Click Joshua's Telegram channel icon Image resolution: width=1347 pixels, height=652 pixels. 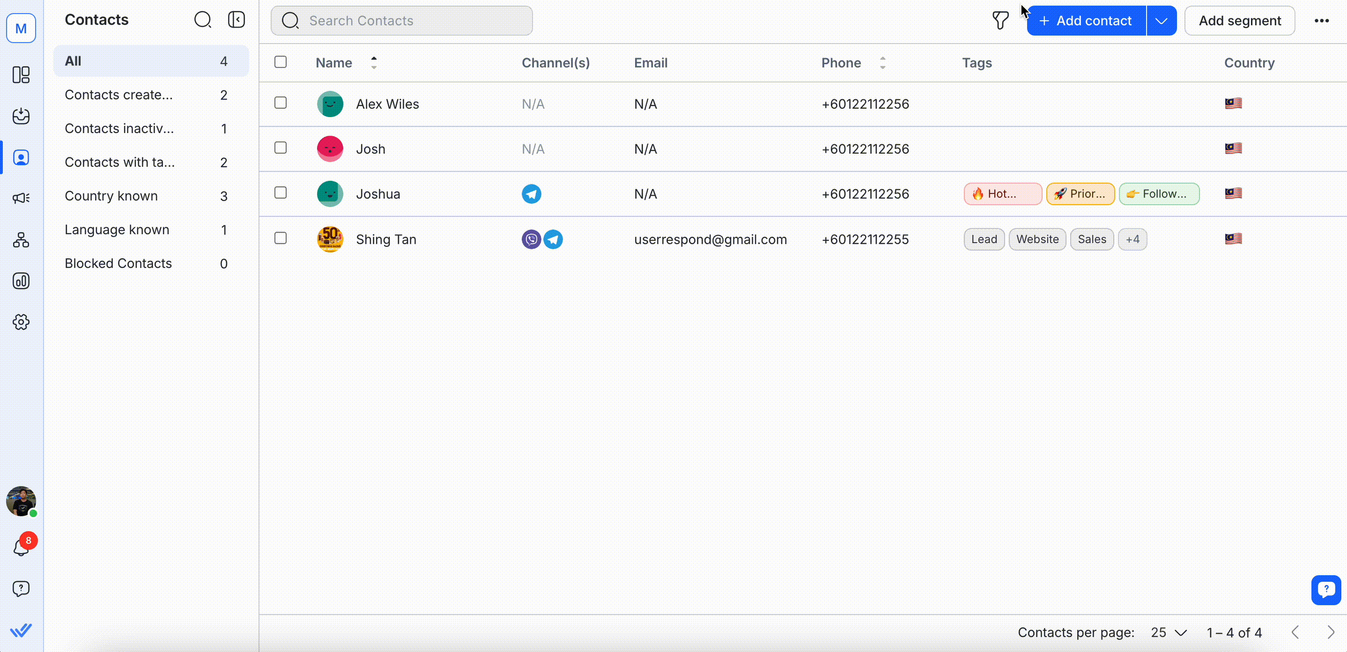tap(531, 194)
